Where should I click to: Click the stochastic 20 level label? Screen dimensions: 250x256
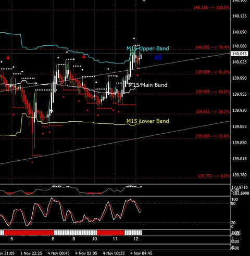tap(233, 223)
